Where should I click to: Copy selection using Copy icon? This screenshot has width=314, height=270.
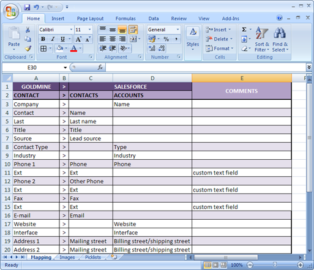coord(28,39)
